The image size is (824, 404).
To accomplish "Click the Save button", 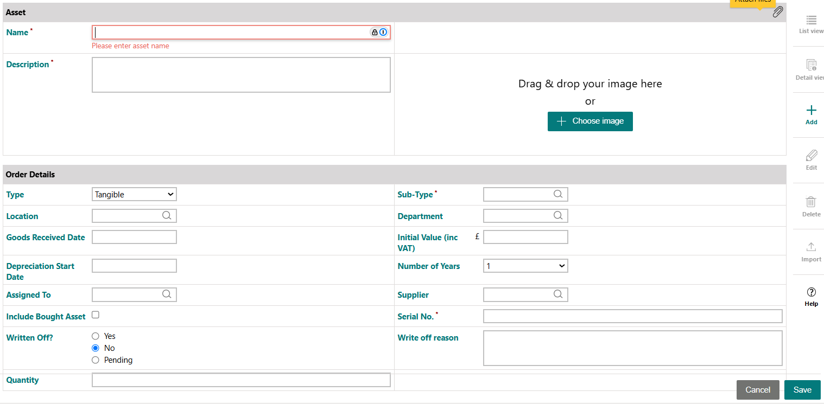I will click(x=802, y=390).
